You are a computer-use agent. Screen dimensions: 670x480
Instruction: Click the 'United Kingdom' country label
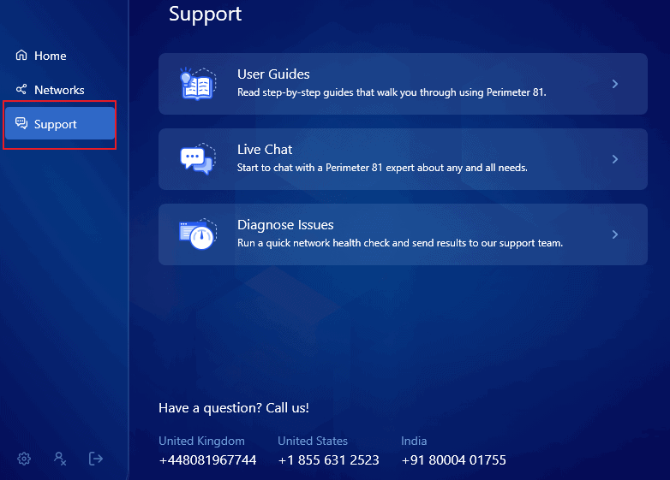click(201, 441)
